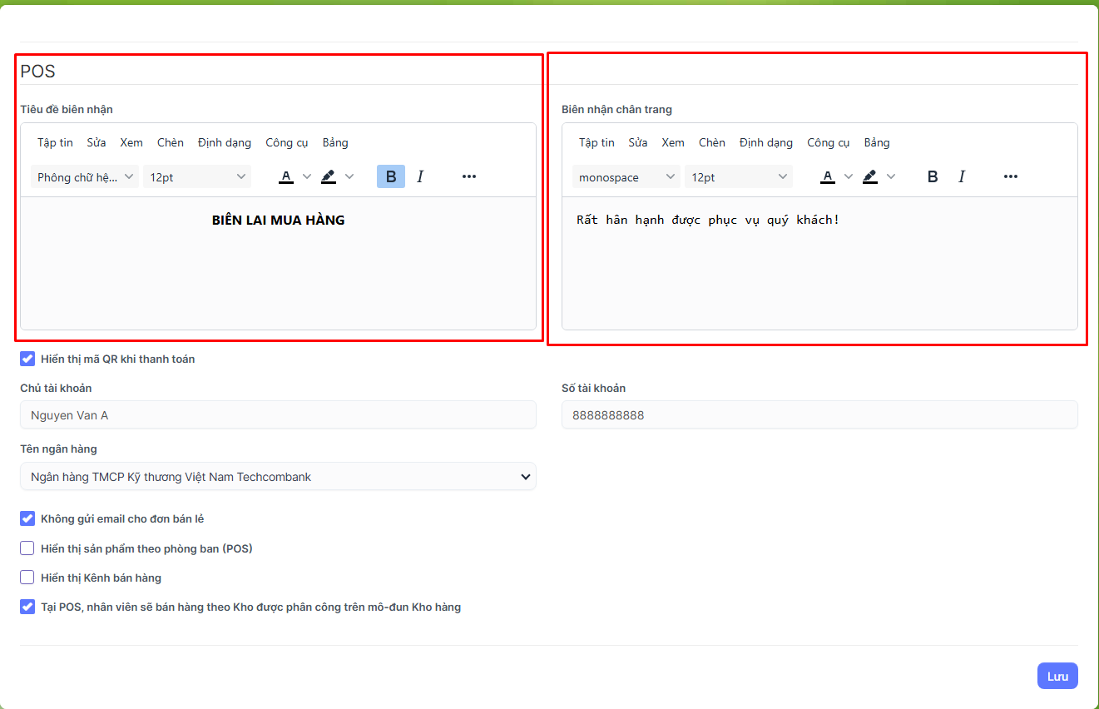Viewport: 1099px width, 709px height.
Task: Enable Hiển thị sản phẩm theo phòng ban (POS)
Action: [27, 548]
